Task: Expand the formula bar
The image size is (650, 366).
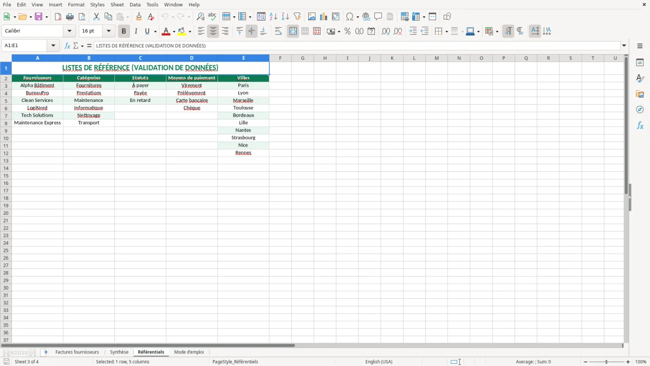Action: [624, 46]
